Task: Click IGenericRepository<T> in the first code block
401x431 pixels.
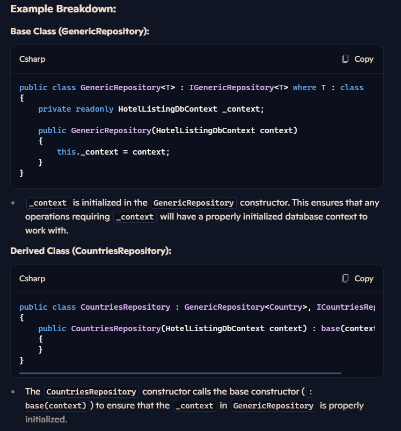Action: click(238, 87)
